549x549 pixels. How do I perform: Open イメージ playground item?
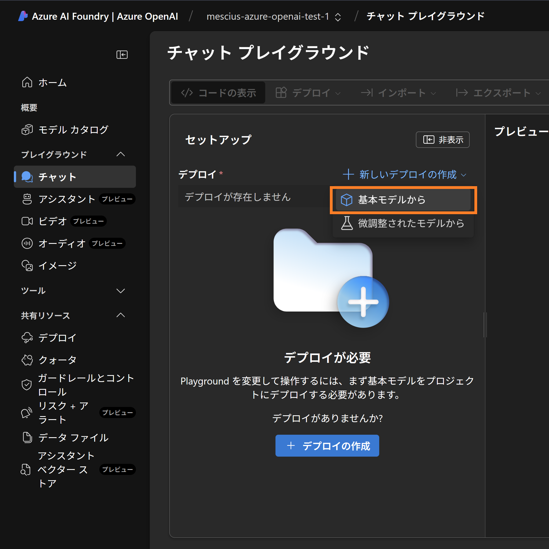[75, 265]
